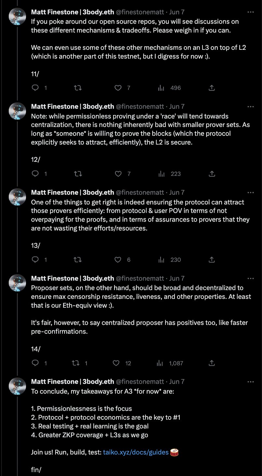Open more options on tweet 11/

tap(251, 12)
